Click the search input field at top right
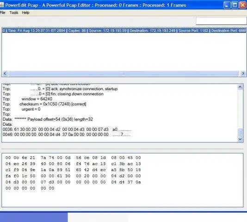Viewport: 247px width, 222px height. coord(221,21)
